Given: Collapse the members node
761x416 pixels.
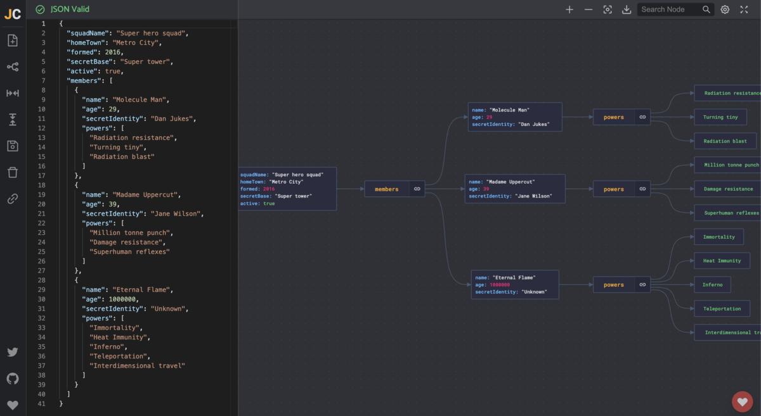Looking at the screenshot, I should 417,189.
